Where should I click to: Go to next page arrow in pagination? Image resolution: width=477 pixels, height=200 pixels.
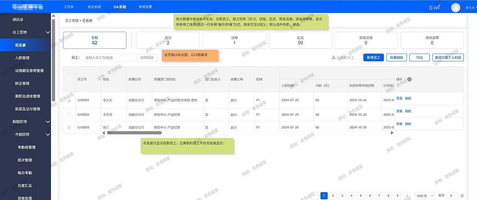[x=407, y=196]
